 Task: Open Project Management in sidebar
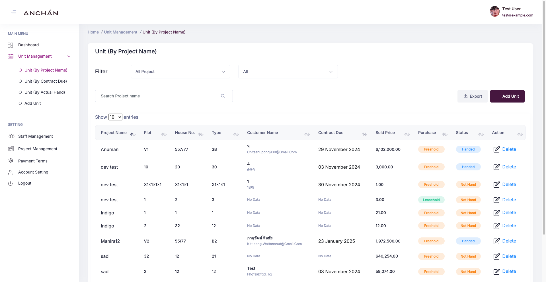coord(38,149)
